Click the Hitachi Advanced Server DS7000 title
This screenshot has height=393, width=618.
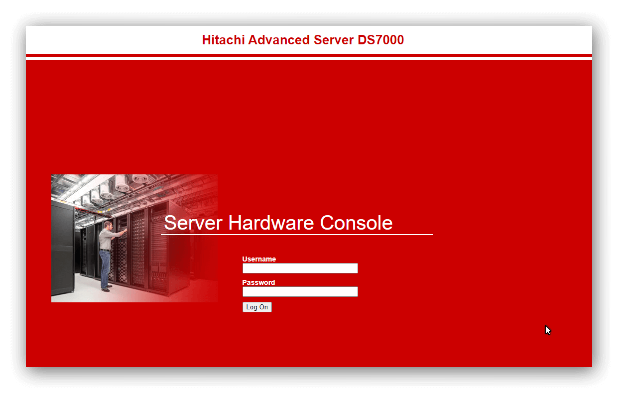pos(303,40)
